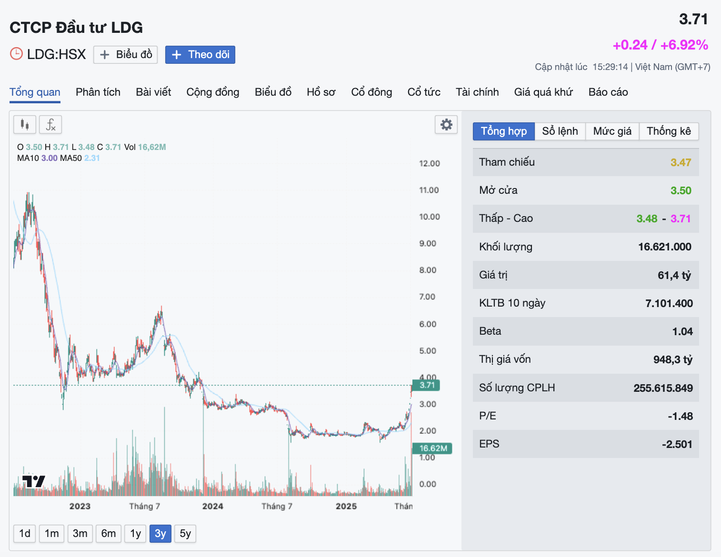Open the Hồ sơ tab
This screenshot has width=721, height=557.
click(321, 92)
